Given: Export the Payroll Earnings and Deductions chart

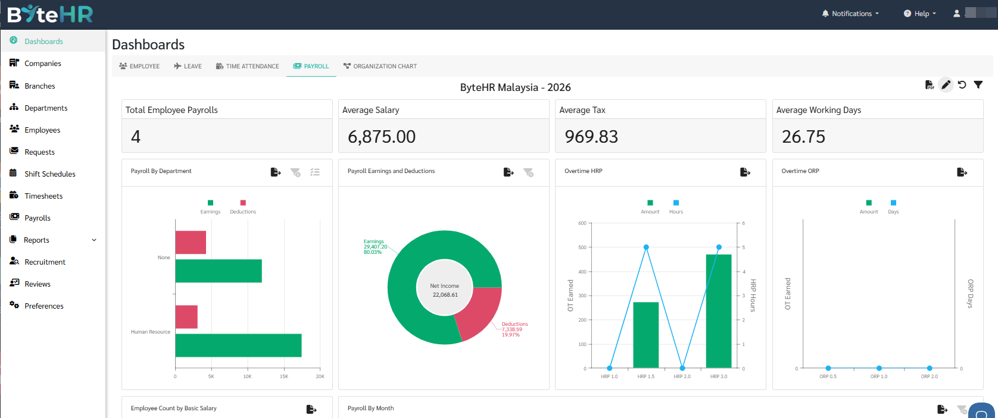Looking at the screenshot, I should coord(509,172).
